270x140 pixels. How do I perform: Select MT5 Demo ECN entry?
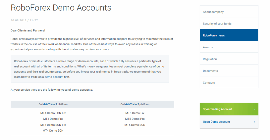135,125
